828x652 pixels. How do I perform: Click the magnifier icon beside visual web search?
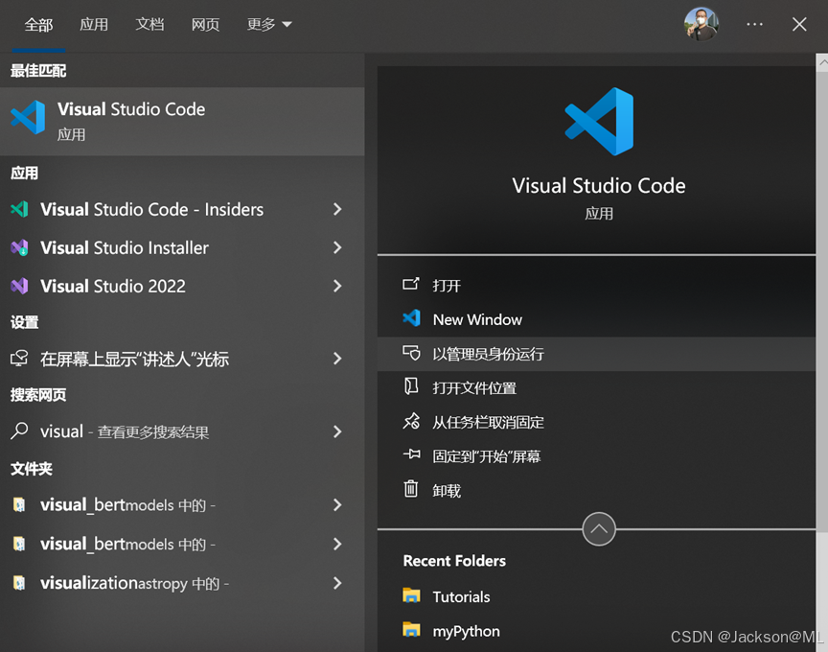(19, 431)
